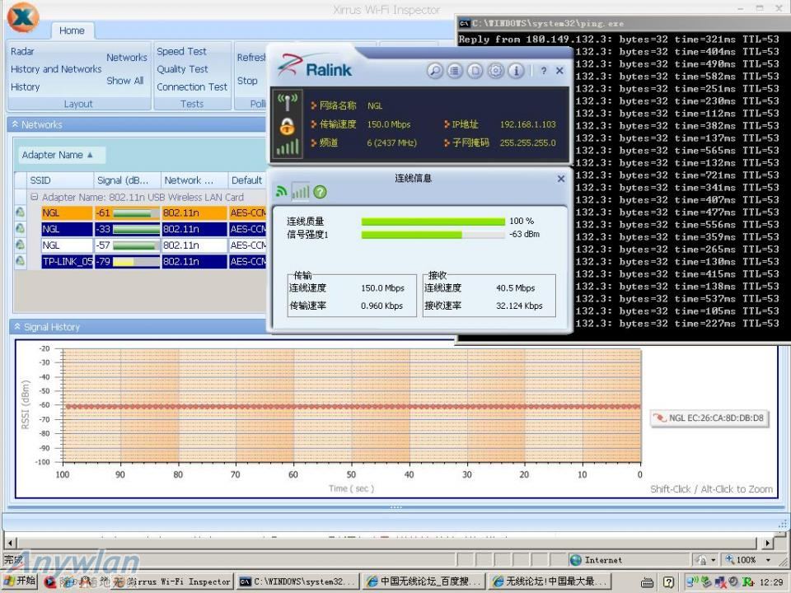Switch to C:\WINDOWS\system32 cmd taskbar button
This screenshot has height=593, width=791.
[298, 582]
